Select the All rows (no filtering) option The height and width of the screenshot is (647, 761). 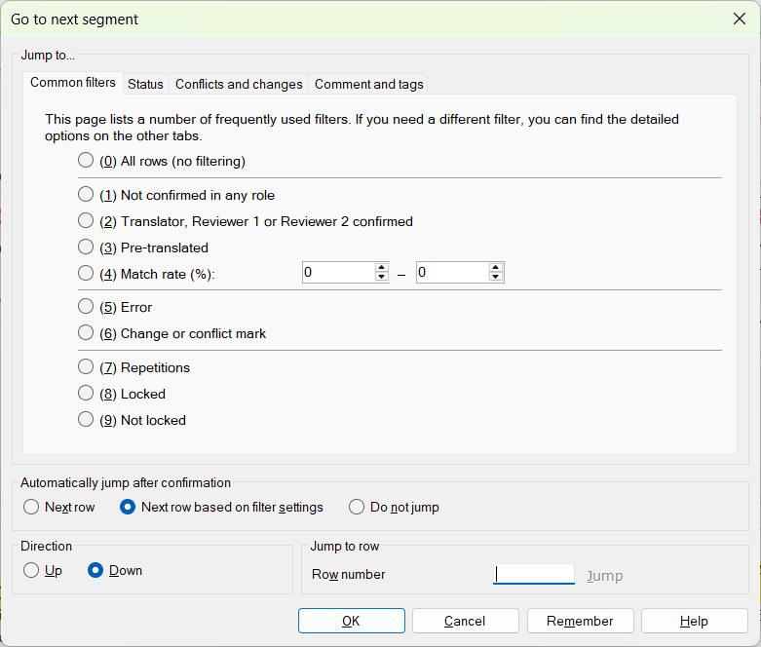click(x=86, y=161)
